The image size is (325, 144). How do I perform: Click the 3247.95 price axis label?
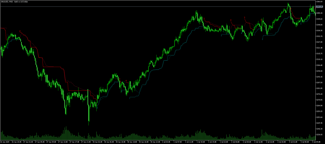coord(320,123)
